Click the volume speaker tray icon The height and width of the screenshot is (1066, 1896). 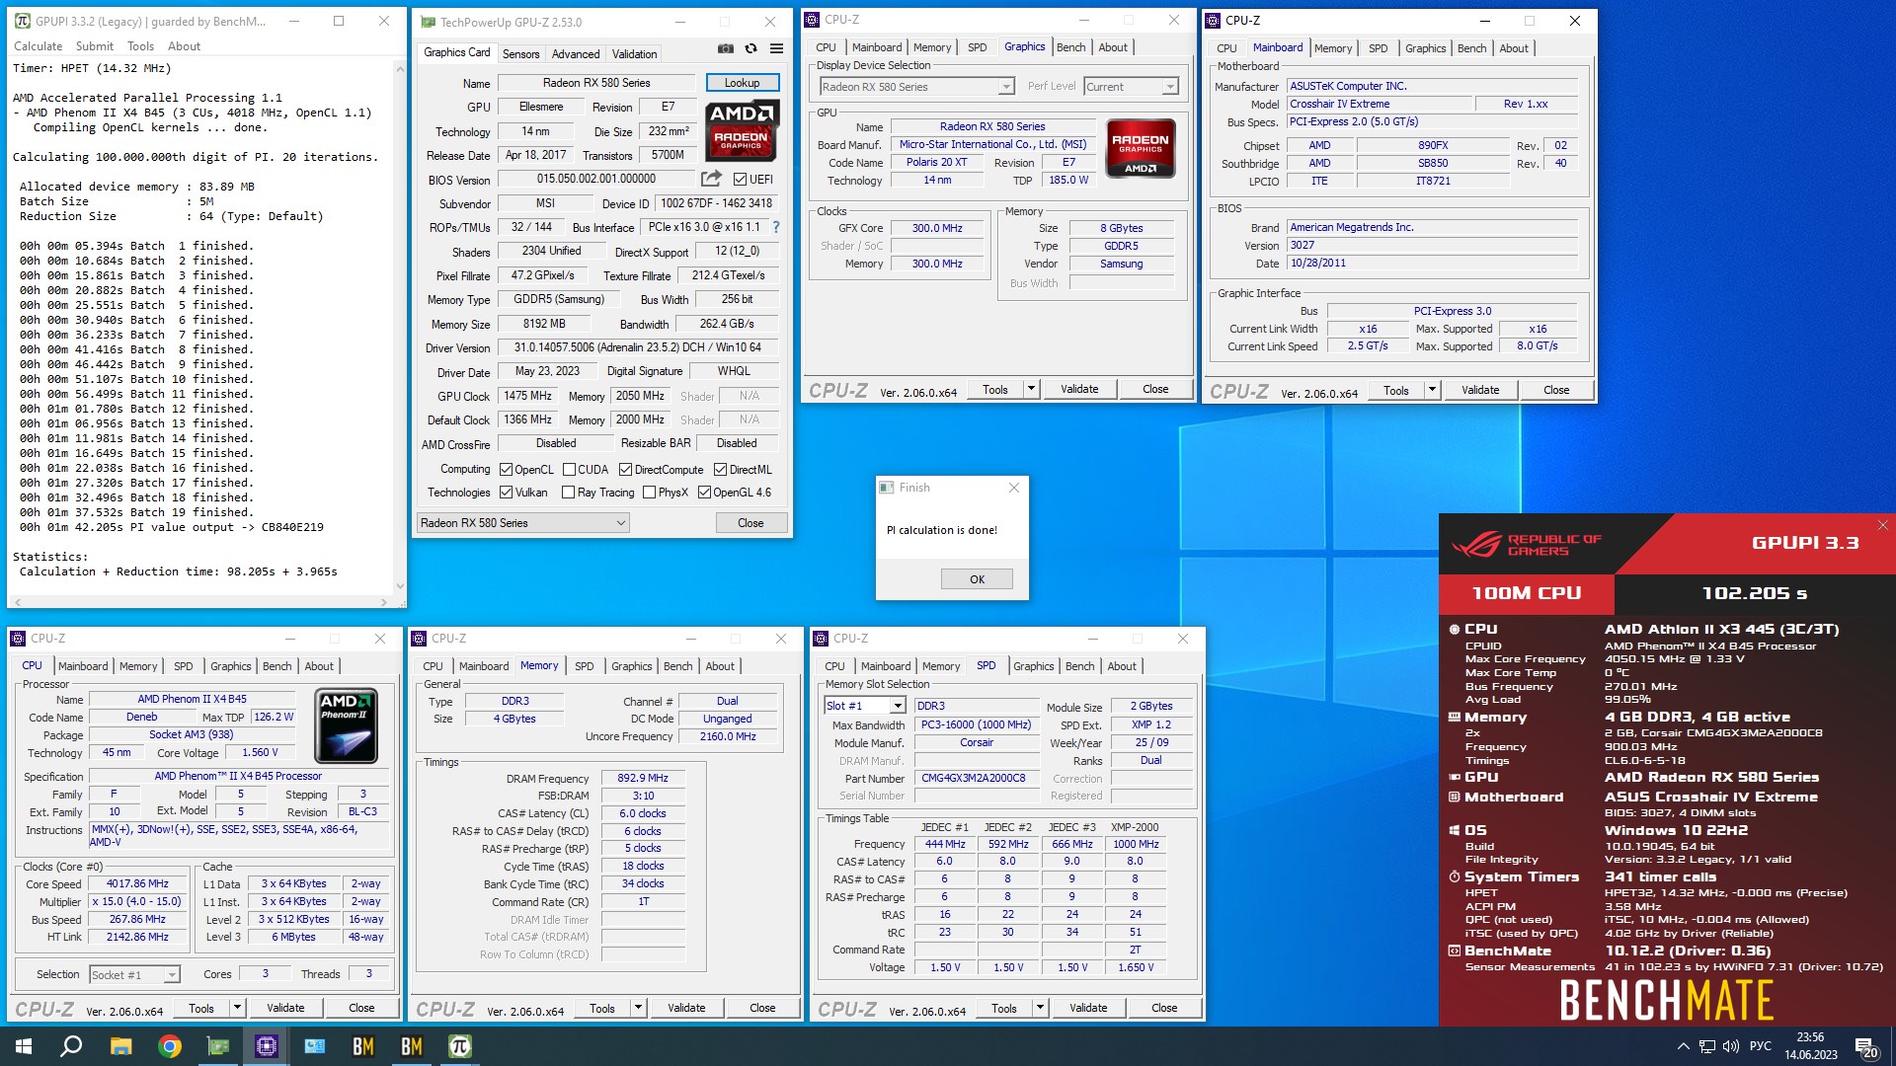click(x=1730, y=1046)
